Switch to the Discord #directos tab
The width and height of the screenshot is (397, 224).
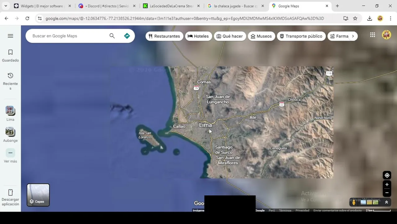107,6
